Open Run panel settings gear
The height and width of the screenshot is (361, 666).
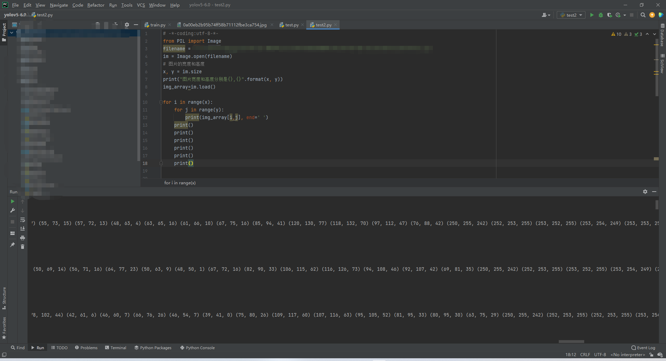[x=645, y=192]
